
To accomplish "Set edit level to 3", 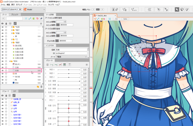I will 102,9.
